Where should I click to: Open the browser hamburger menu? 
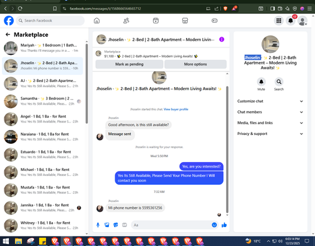point(309,9)
